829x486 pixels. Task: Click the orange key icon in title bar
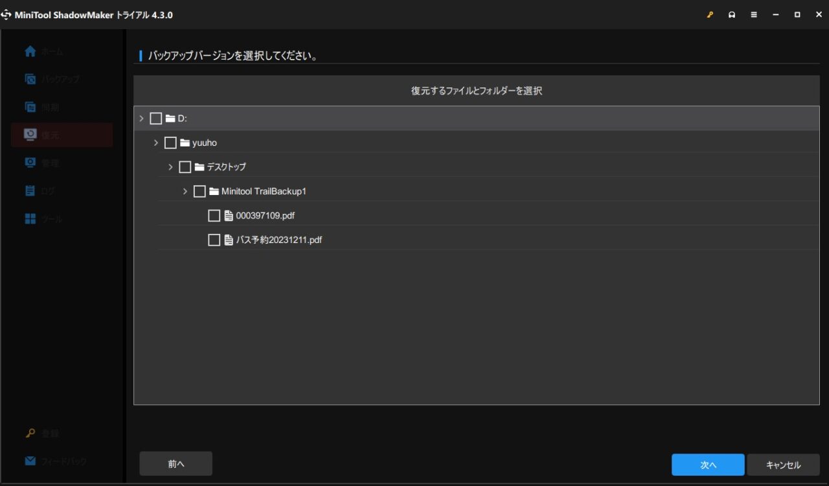point(710,15)
